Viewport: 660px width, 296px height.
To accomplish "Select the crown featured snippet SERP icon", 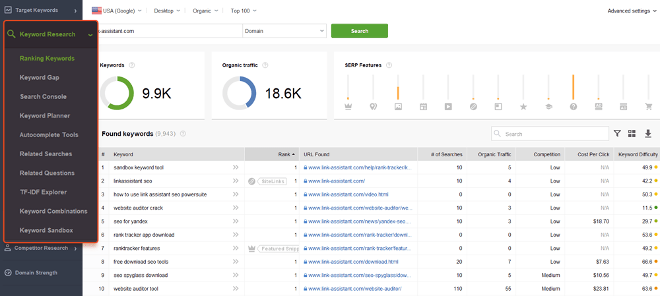I will pos(348,107).
